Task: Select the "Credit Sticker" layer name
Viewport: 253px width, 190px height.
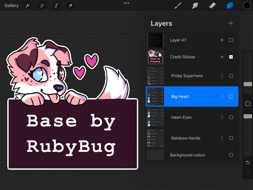Action: pyautogui.click(x=183, y=57)
